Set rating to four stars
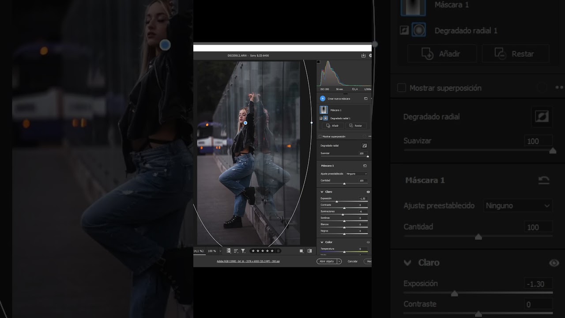Screen dimensions: 565x318 (x=267, y=251)
